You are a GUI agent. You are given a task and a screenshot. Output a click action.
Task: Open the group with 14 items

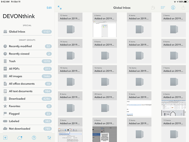pyautogui.click(x=70, y=51)
